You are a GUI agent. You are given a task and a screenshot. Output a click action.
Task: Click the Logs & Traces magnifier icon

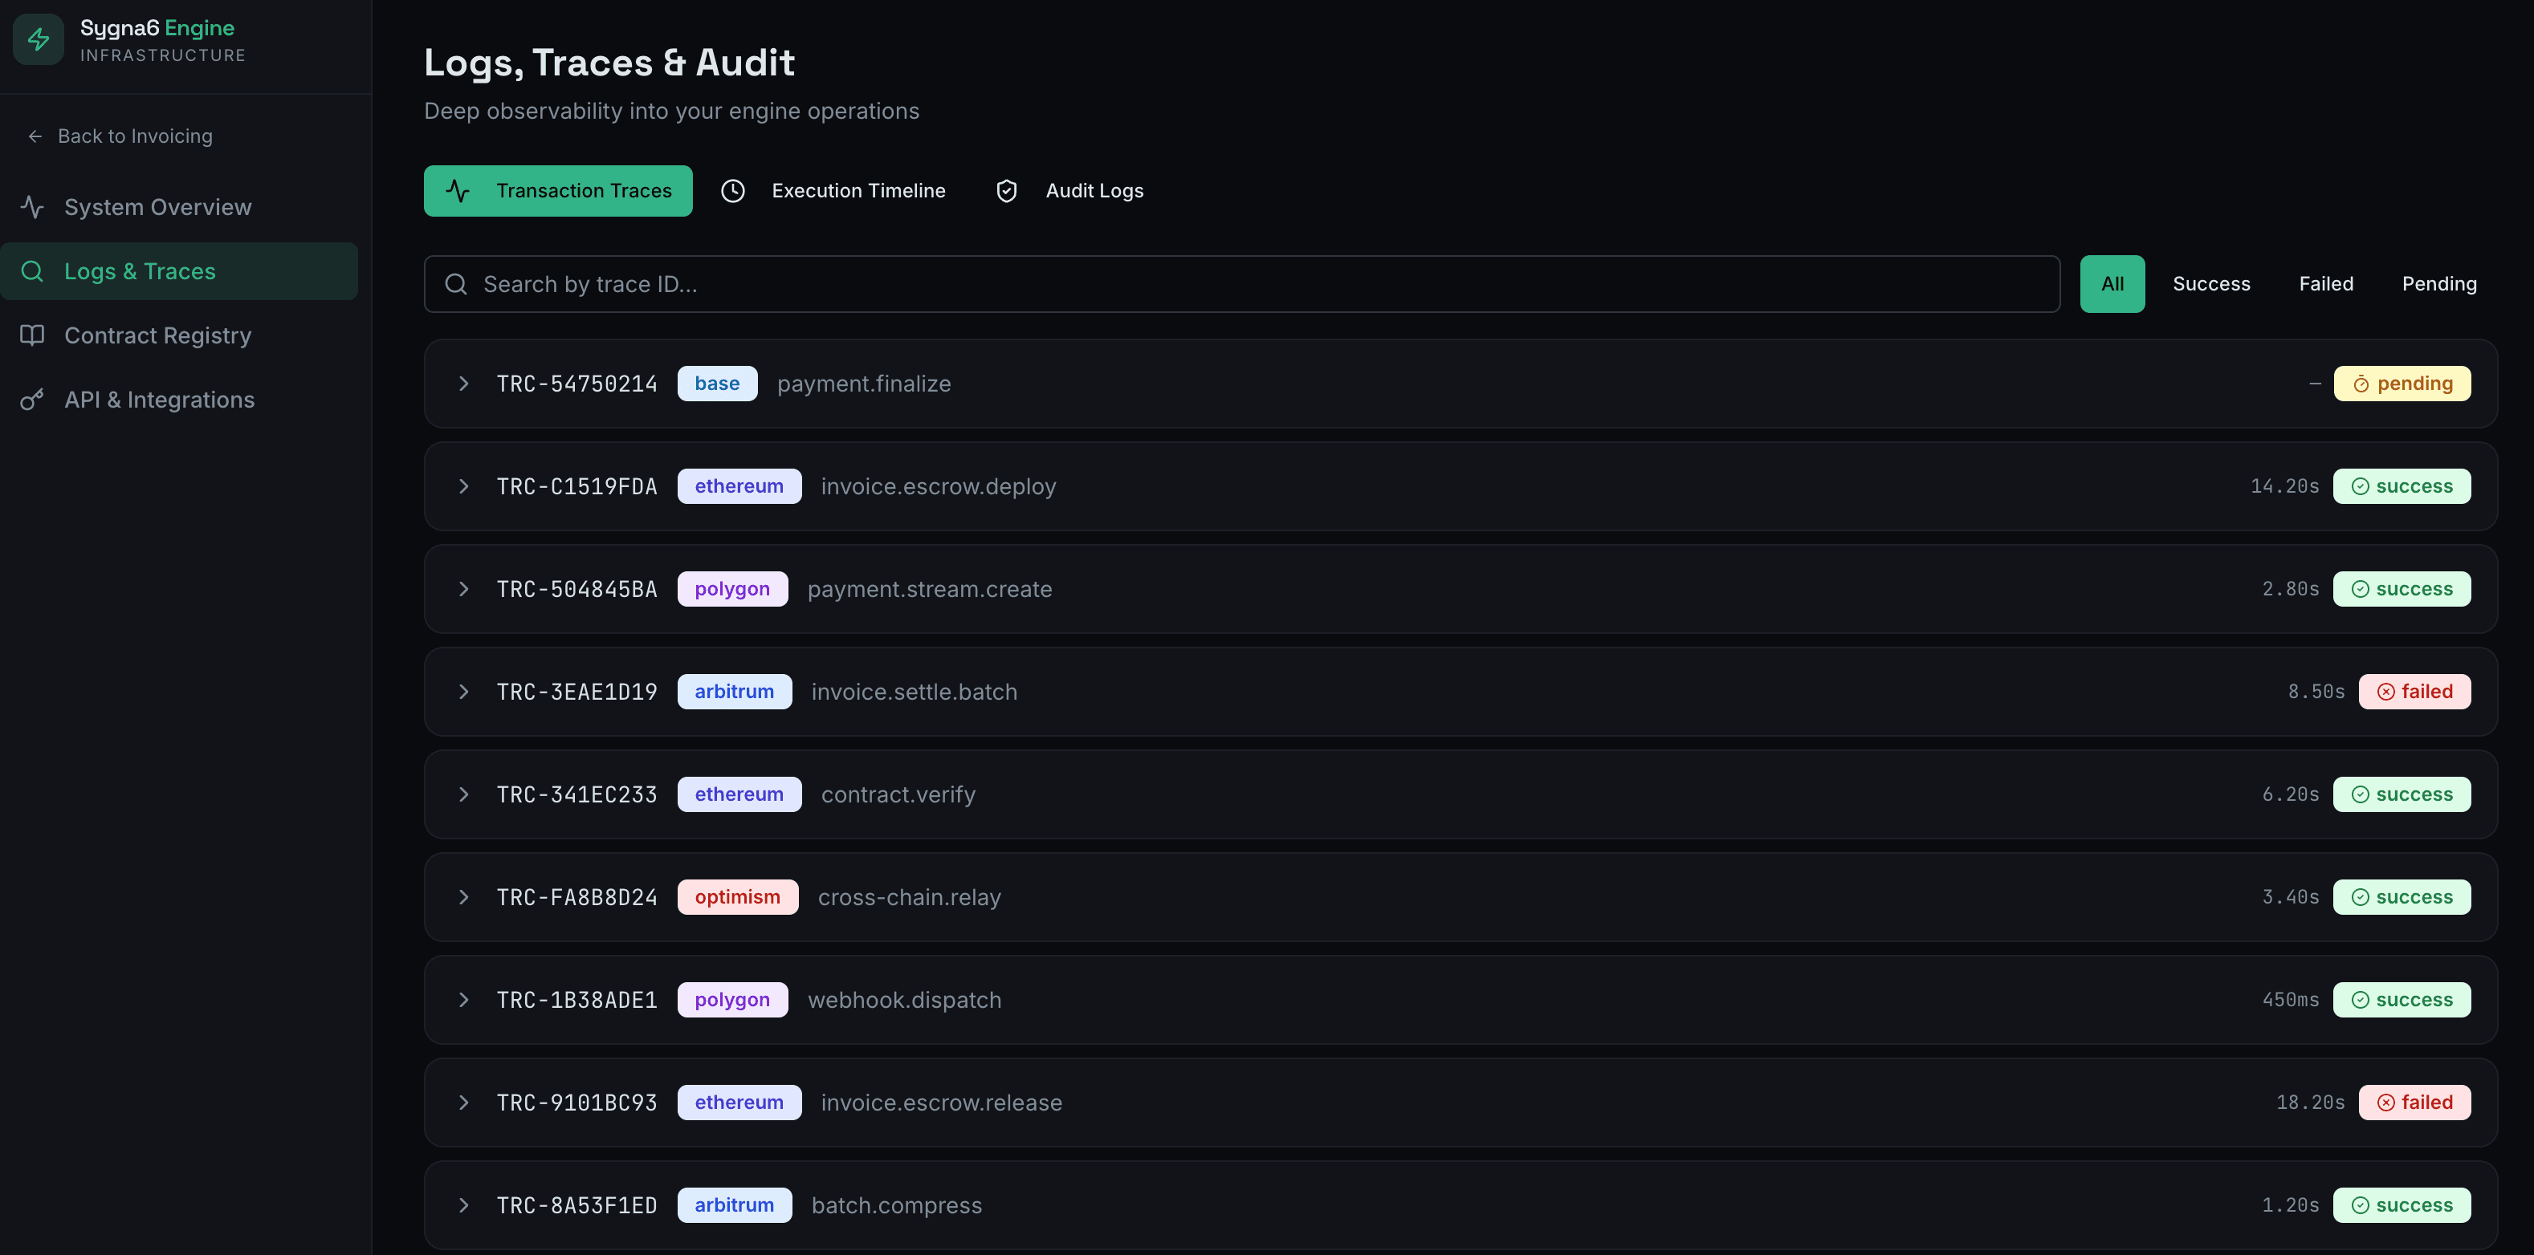pyautogui.click(x=31, y=271)
